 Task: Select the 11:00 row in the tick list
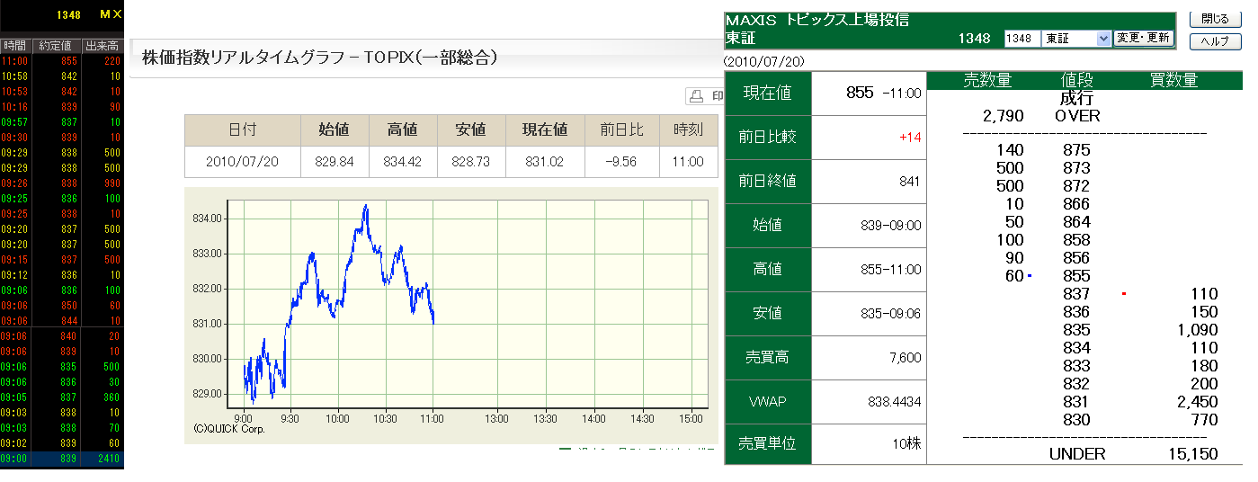pos(62,61)
